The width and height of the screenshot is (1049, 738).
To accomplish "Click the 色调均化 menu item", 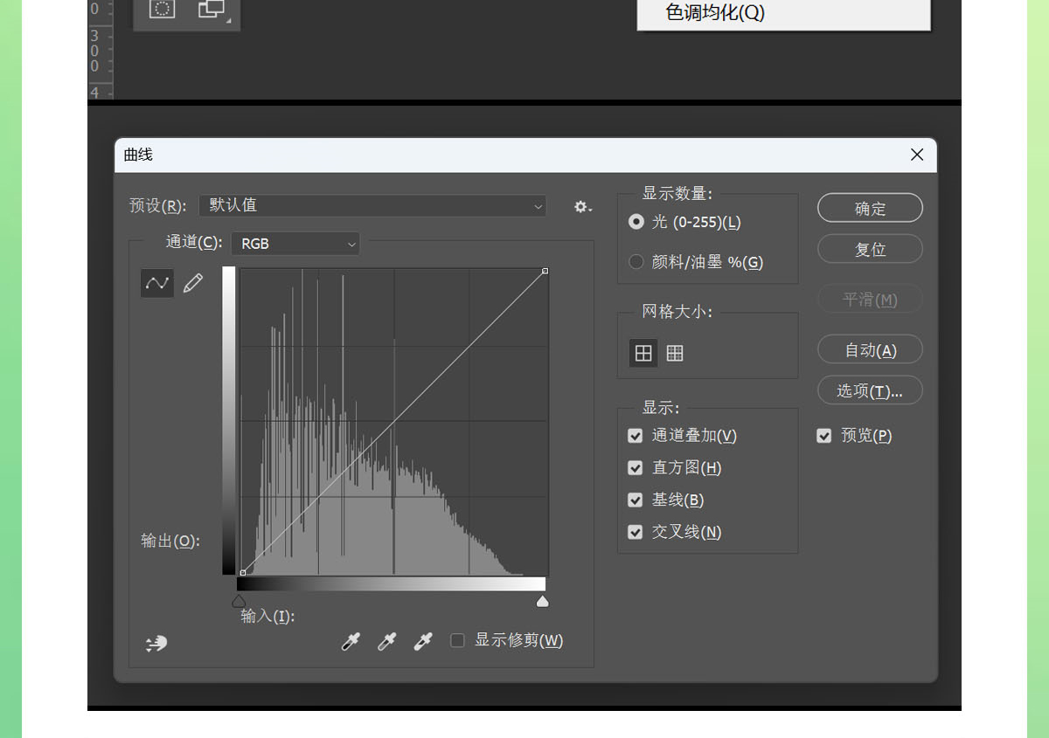I will click(715, 13).
